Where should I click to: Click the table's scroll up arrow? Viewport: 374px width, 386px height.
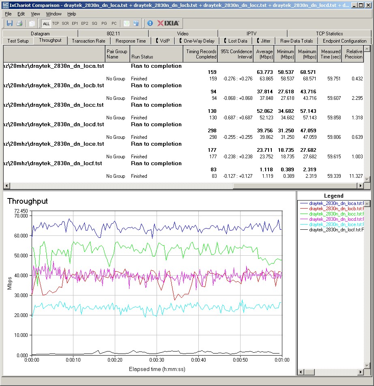click(x=367, y=49)
